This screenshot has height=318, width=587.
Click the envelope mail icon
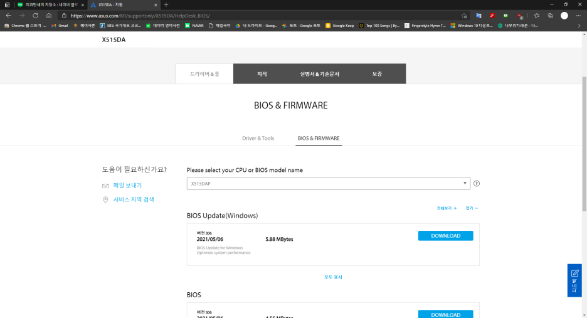[105, 186]
